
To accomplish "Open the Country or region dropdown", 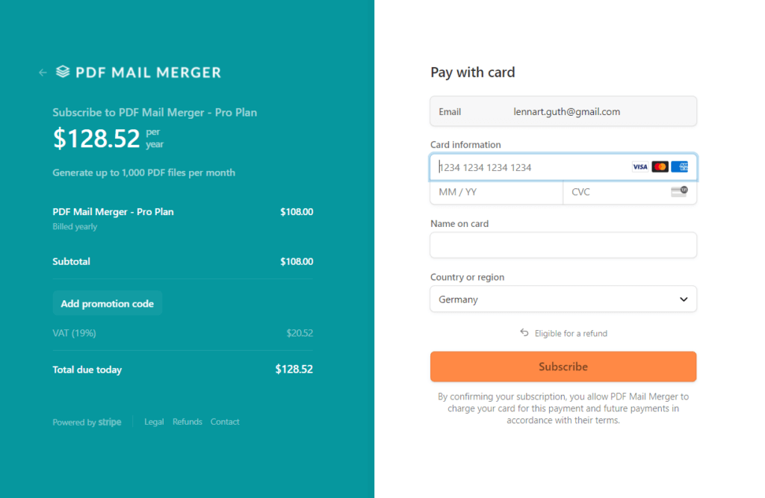I will point(563,299).
